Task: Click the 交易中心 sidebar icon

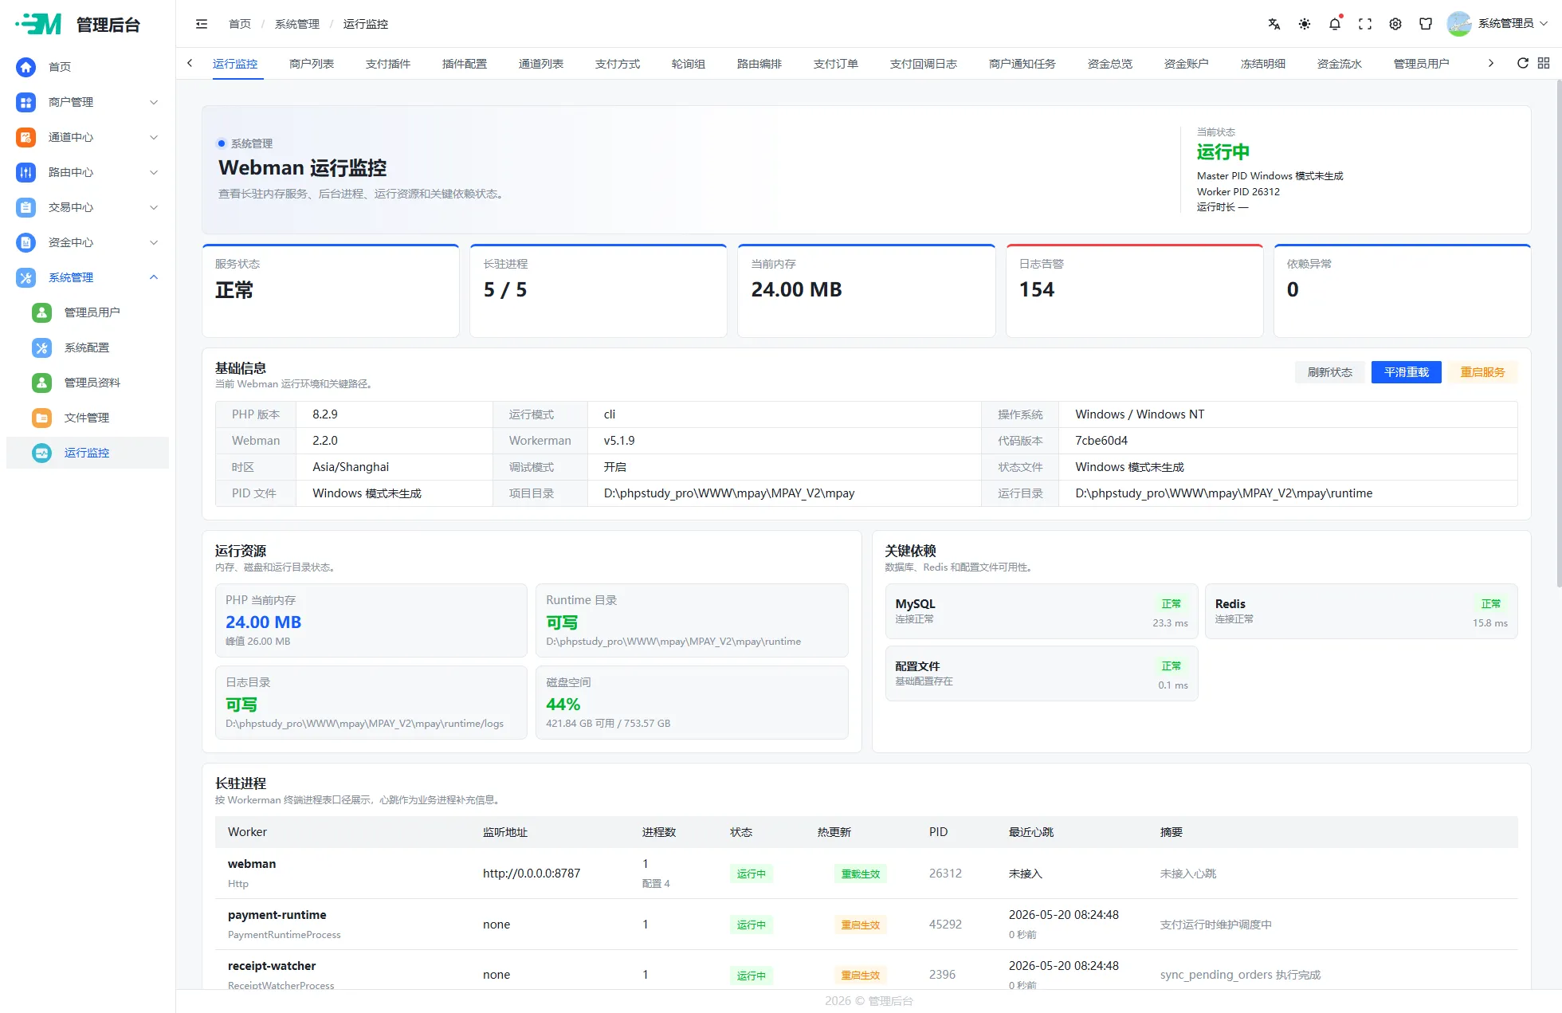Action: [x=26, y=207]
